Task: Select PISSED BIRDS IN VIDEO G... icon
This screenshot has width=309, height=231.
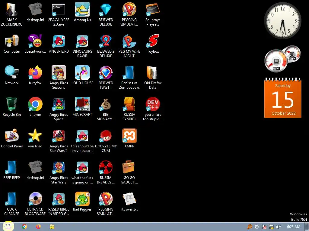Action: (59, 199)
